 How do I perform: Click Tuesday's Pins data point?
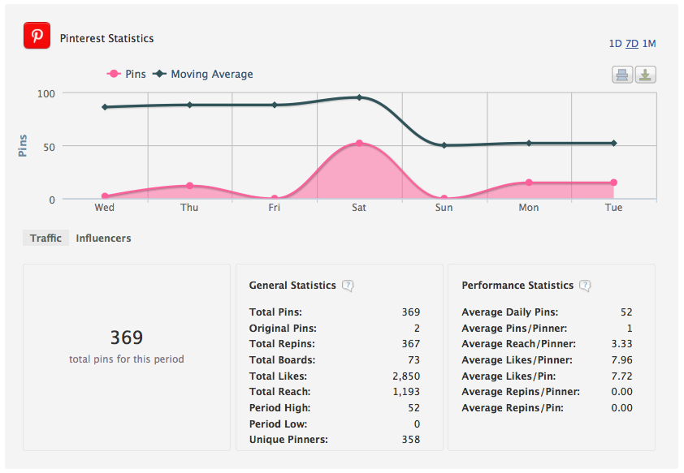(613, 183)
